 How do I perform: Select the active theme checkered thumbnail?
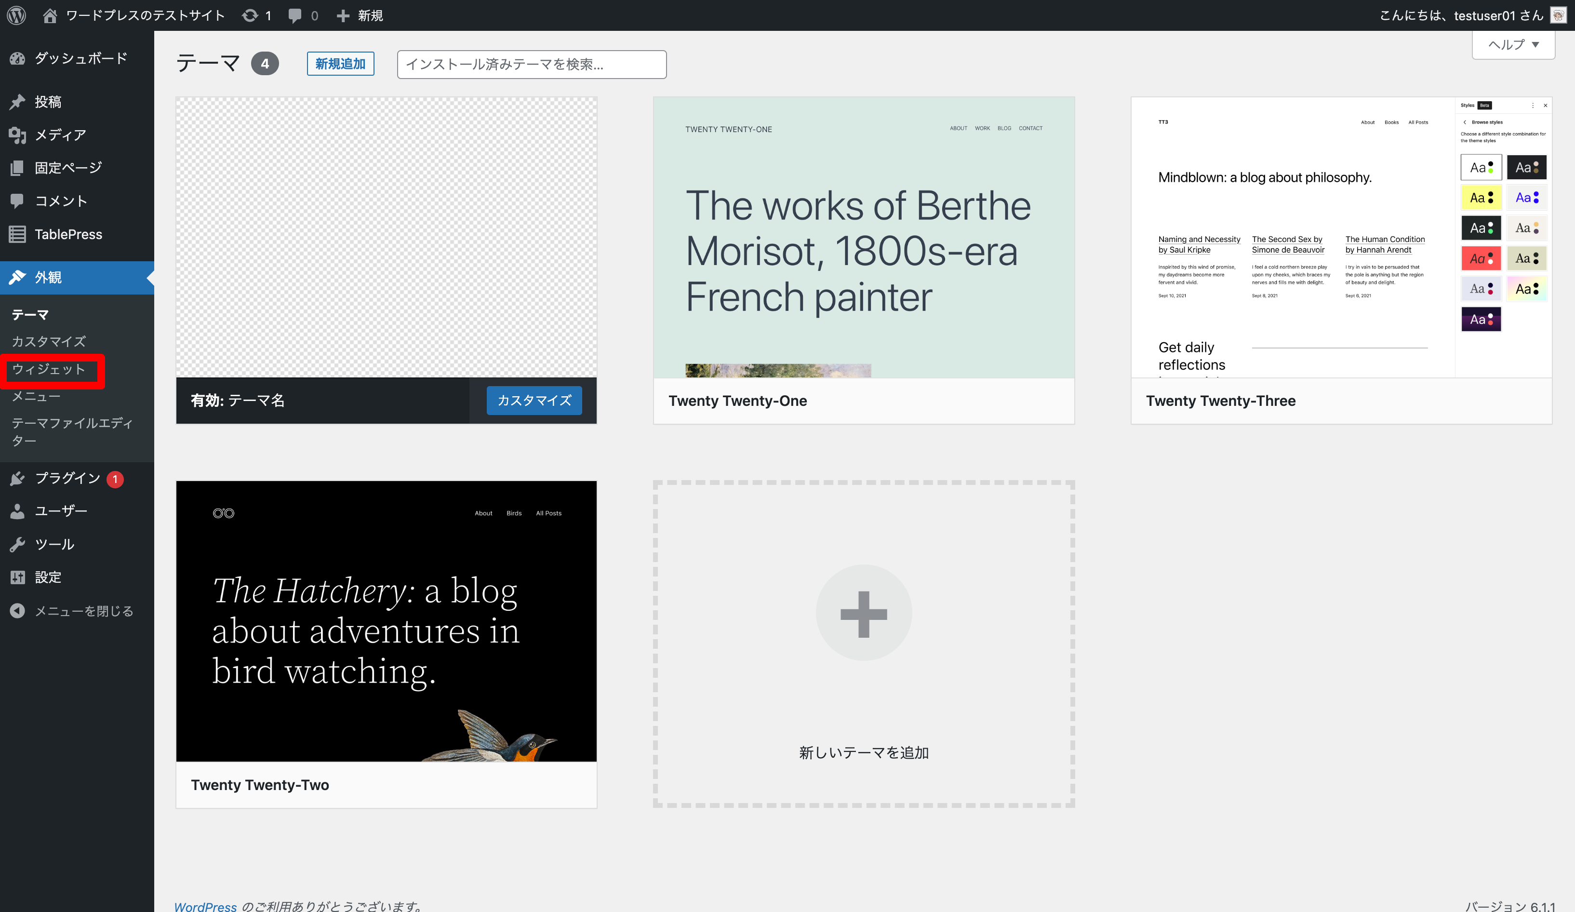tap(386, 237)
